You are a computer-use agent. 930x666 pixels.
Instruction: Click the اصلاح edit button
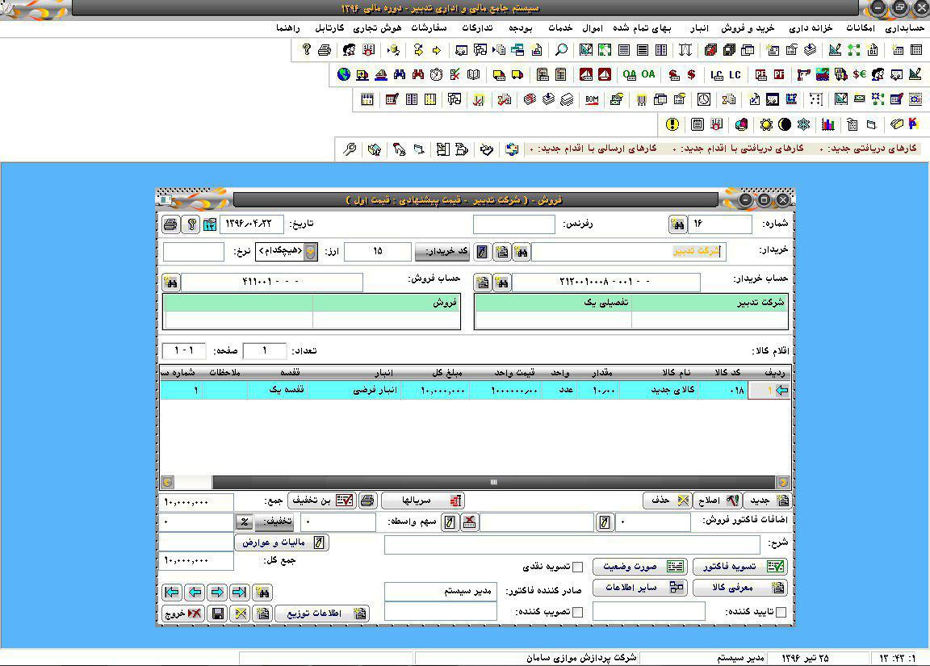(x=718, y=501)
